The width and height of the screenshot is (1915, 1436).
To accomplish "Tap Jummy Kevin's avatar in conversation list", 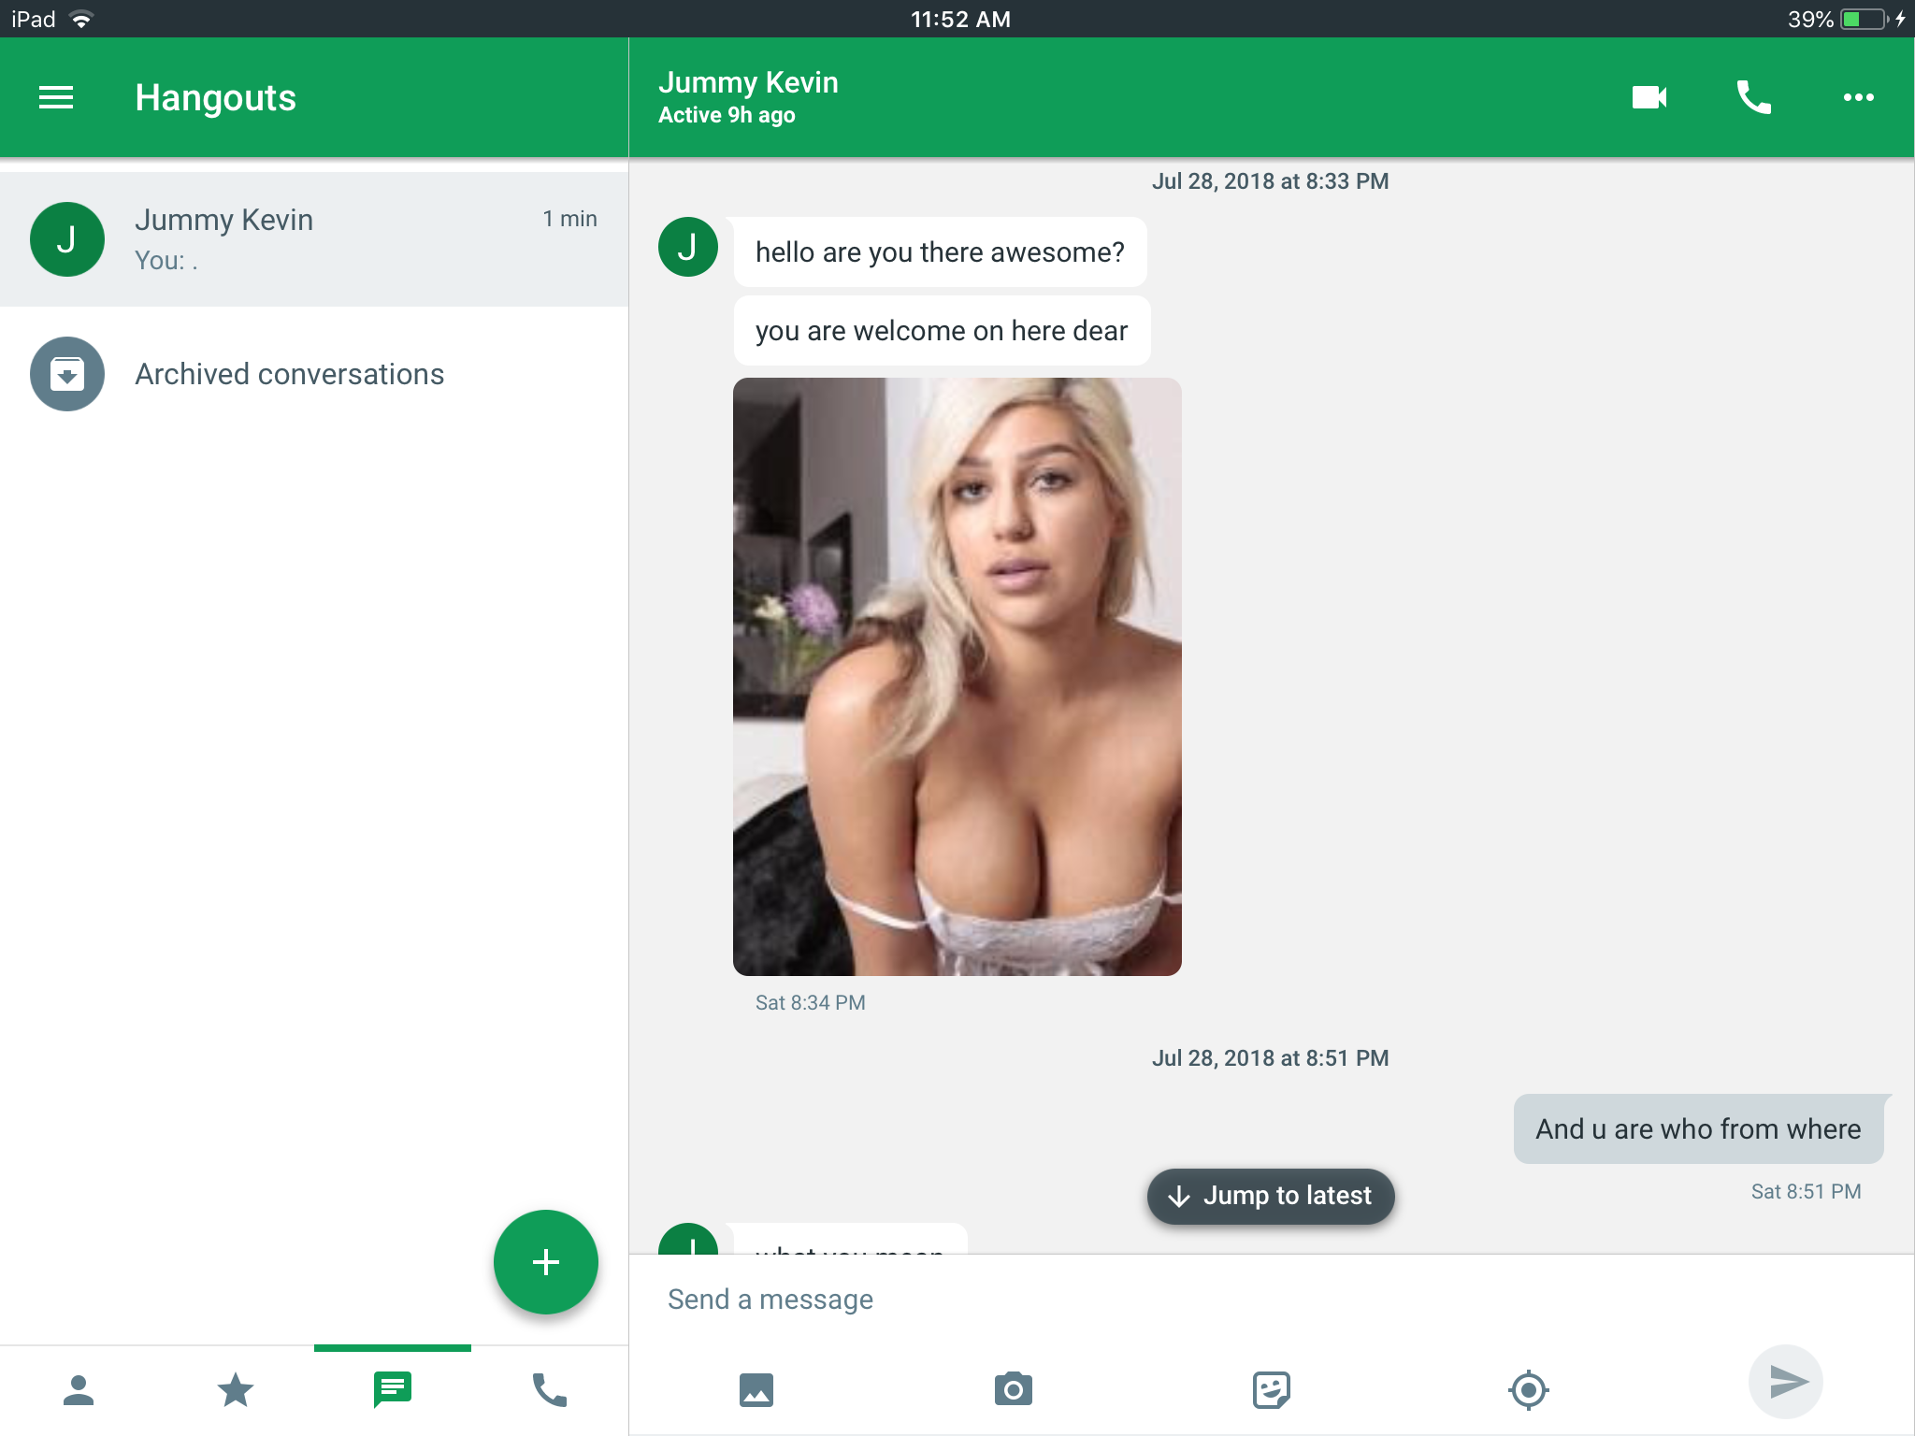I will [67, 239].
